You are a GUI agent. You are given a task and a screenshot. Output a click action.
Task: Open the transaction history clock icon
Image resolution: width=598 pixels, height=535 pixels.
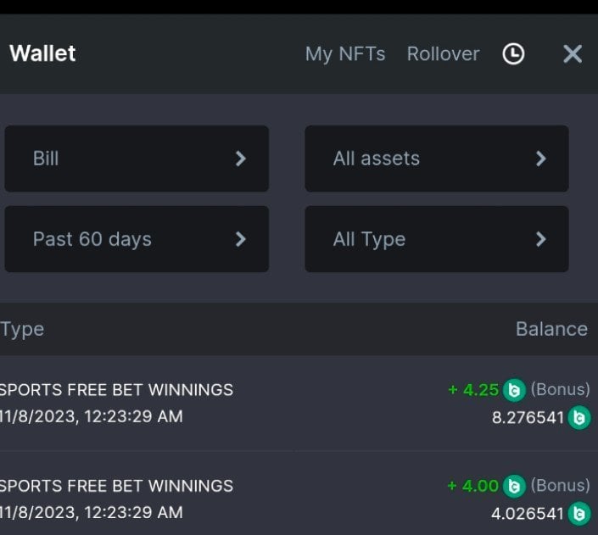click(513, 54)
